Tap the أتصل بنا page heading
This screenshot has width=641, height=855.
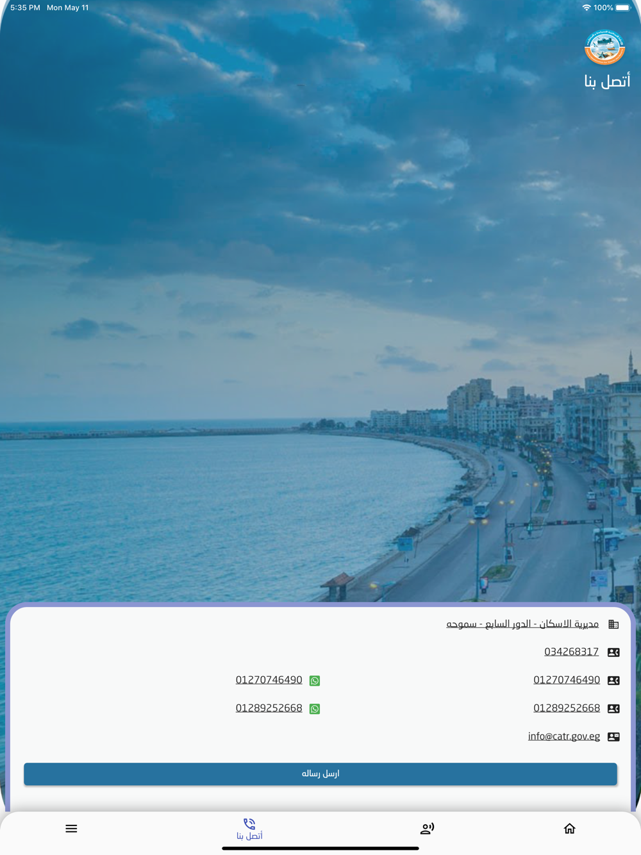[x=607, y=81]
